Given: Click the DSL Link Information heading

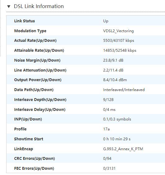Looking at the screenshot, I should pyautogui.click(x=39, y=6).
